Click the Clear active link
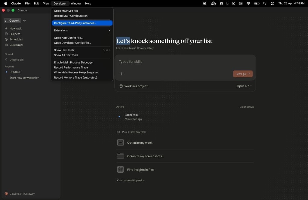Image resolution: width=308 pixels, height=200 pixels. [247, 107]
